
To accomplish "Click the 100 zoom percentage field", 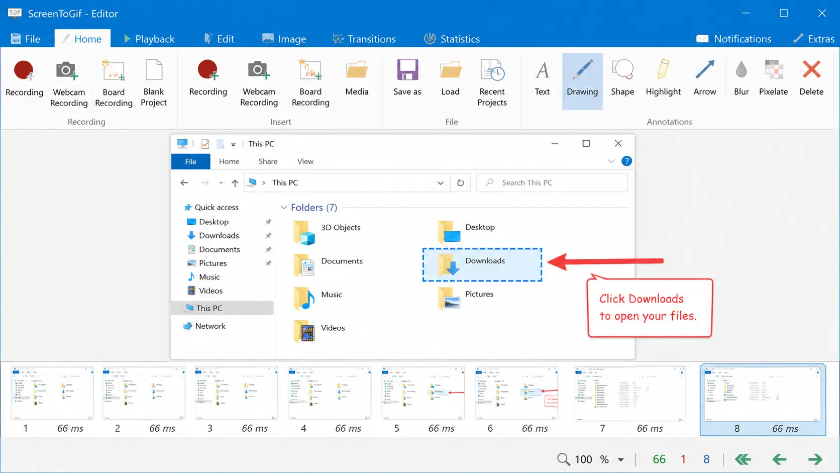I will (583, 459).
